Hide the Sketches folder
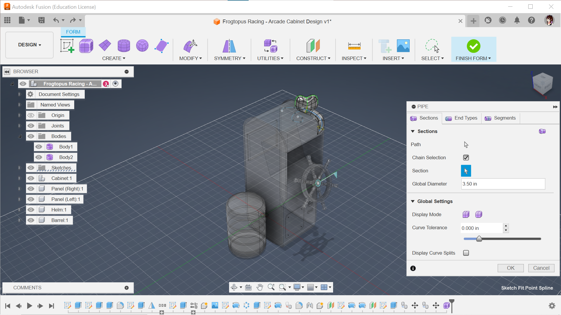 (x=31, y=168)
